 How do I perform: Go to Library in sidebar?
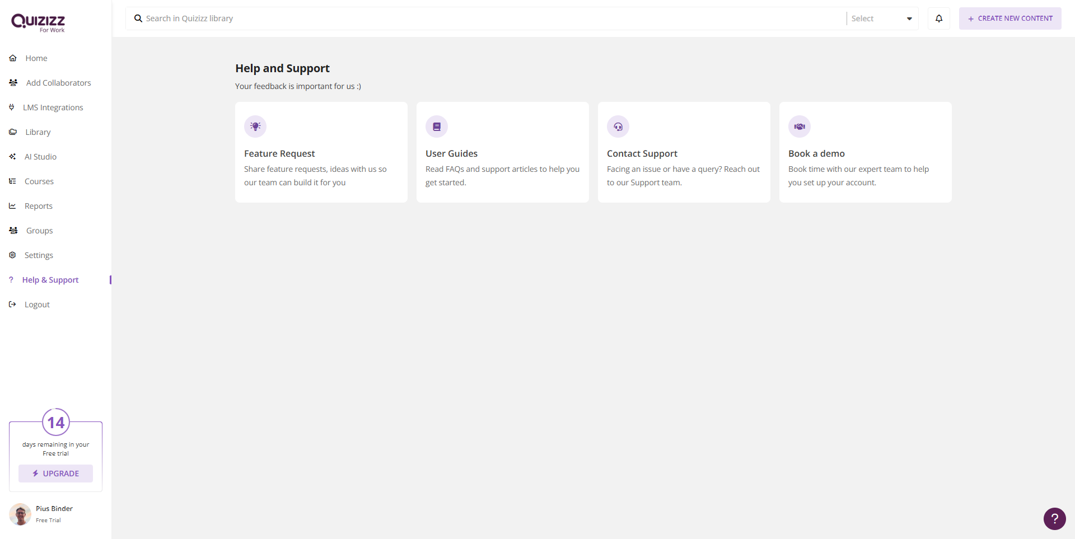click(x=38, y=132)
